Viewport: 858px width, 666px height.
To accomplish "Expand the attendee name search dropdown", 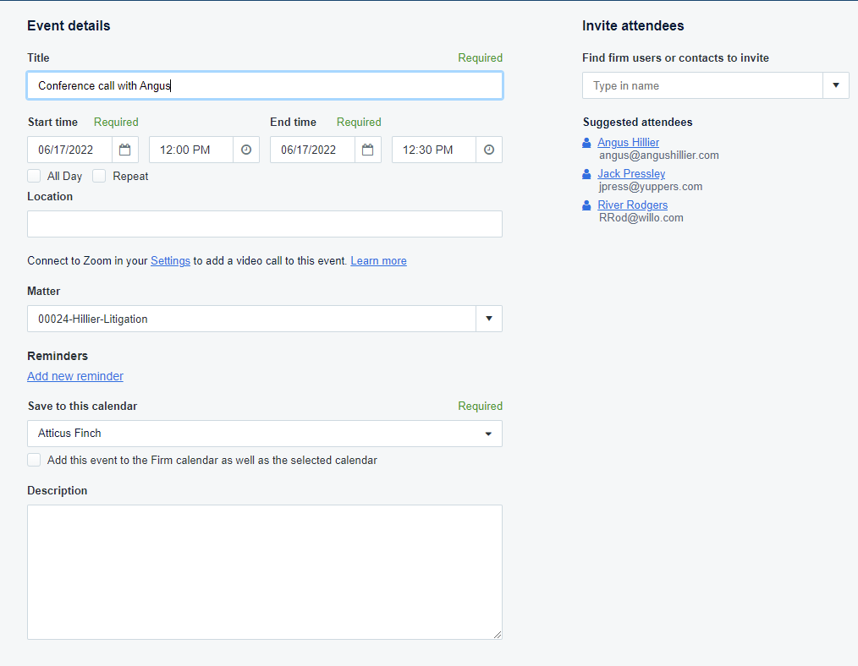I will [x=835, y=85].
